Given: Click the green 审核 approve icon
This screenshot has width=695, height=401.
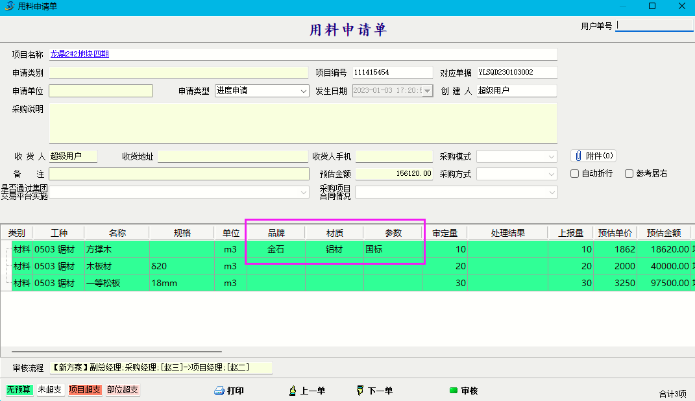Looking at the screenshot, I should [454, 391].
